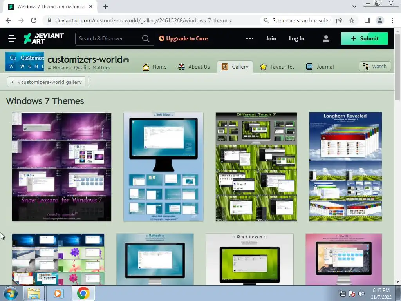
Task: Click the volume speaker tray icon
Action: [x=361, y=294]
